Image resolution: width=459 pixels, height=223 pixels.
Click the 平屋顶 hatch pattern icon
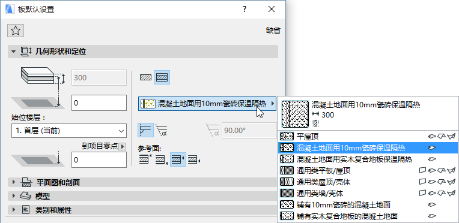click(x=287, y=136)
